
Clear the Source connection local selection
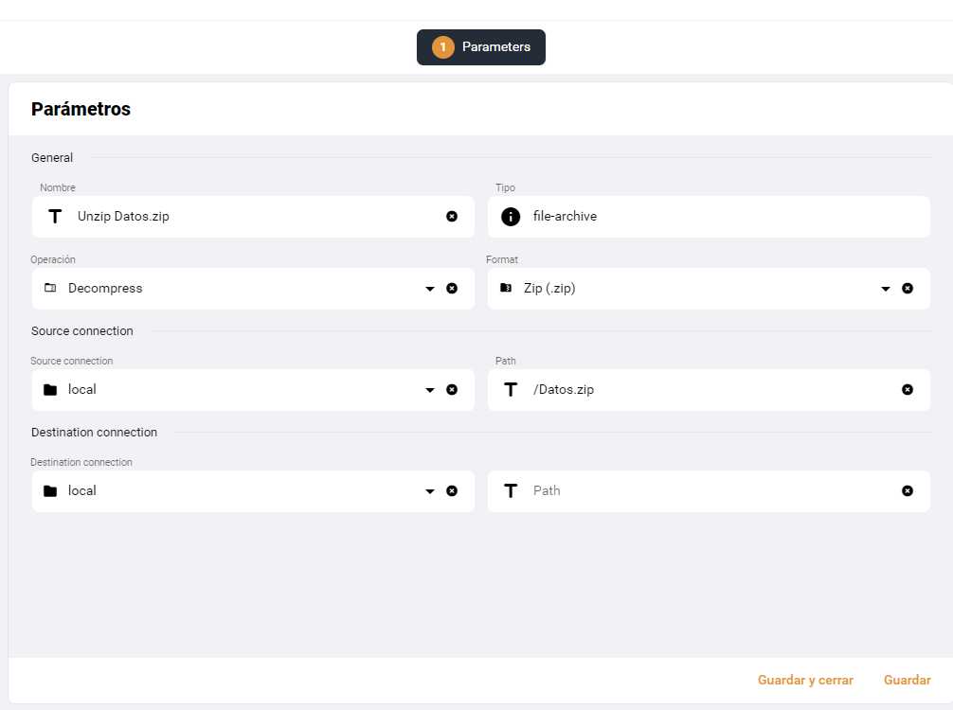[x=452, y=389]
